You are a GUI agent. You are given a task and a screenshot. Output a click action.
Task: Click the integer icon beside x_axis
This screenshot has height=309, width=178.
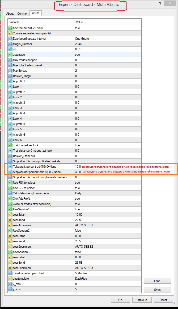[10, 284]
